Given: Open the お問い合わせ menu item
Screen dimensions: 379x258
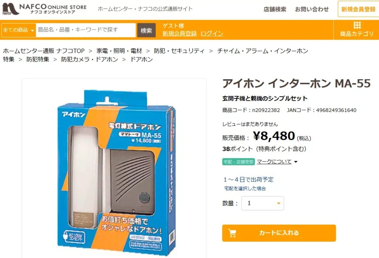Looking at the screenshot, I should (312, 9).
